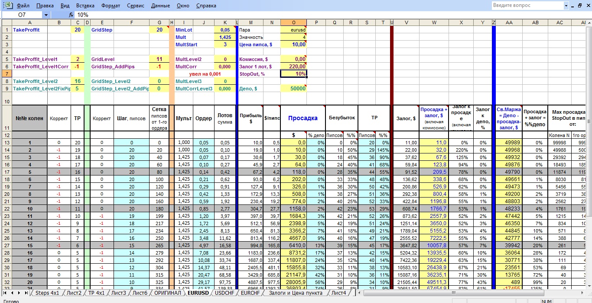
Task: Select column A header
Action: pyautogui.click(x=30, y=22)
